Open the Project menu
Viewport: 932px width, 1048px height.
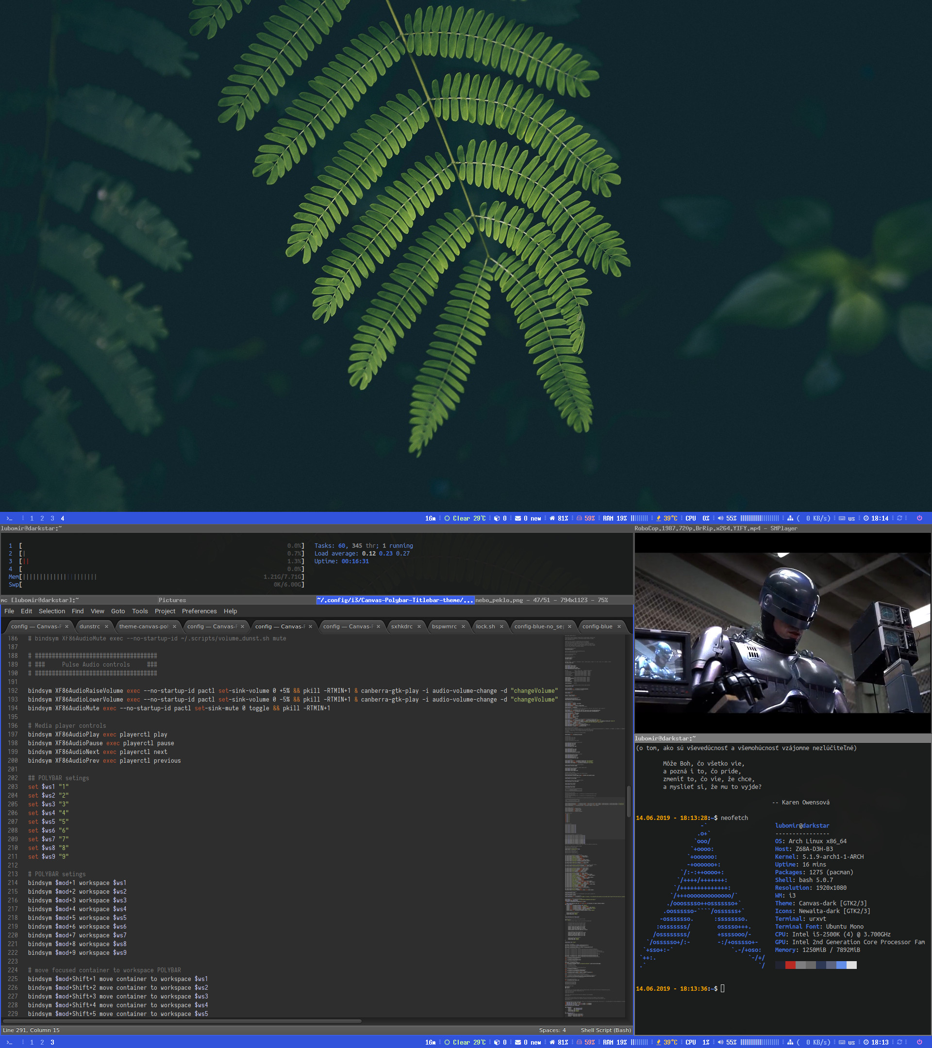(x=165, y=611)
